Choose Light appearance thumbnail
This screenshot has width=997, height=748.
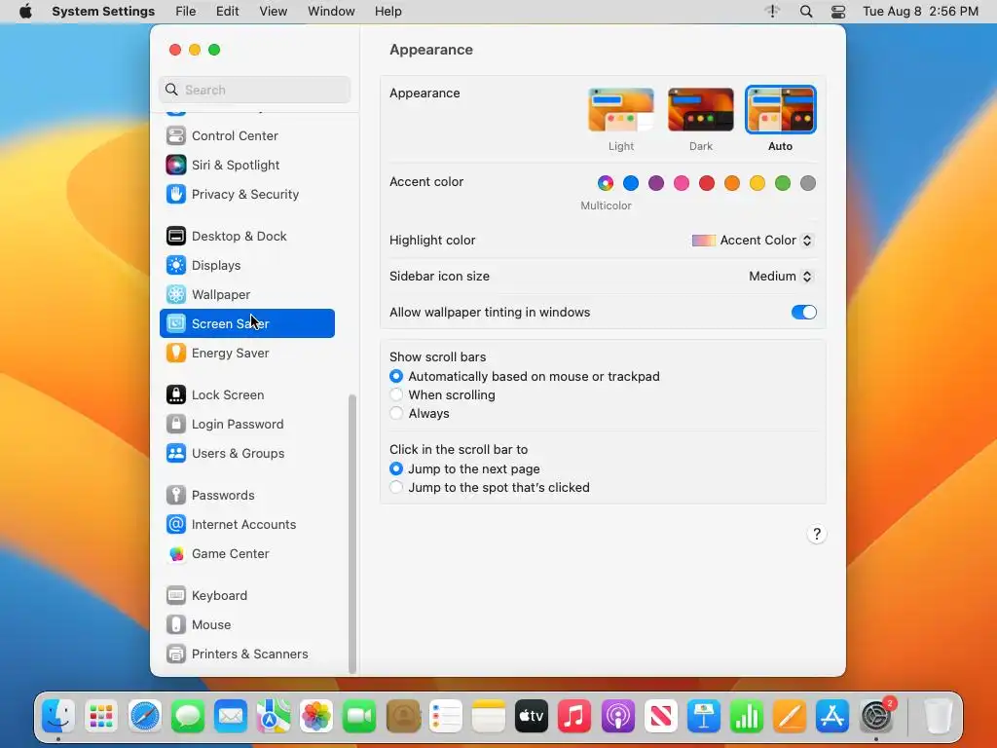(x=620, y=110)
